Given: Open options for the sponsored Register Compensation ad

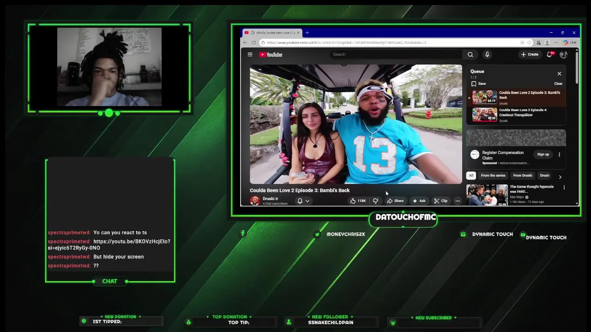Looking at the screenshot, I should pyautogui.click(x=559, y=154).
